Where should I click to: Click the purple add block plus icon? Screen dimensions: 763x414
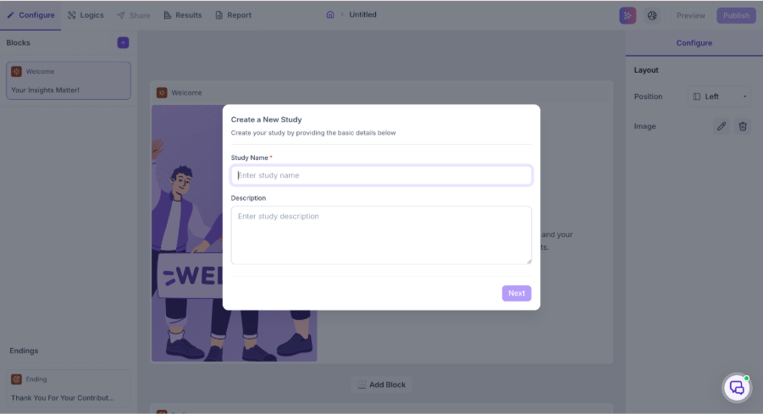point(123,43)
